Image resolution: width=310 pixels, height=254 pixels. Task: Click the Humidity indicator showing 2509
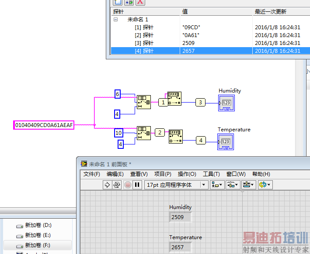(x=181, y=217)
